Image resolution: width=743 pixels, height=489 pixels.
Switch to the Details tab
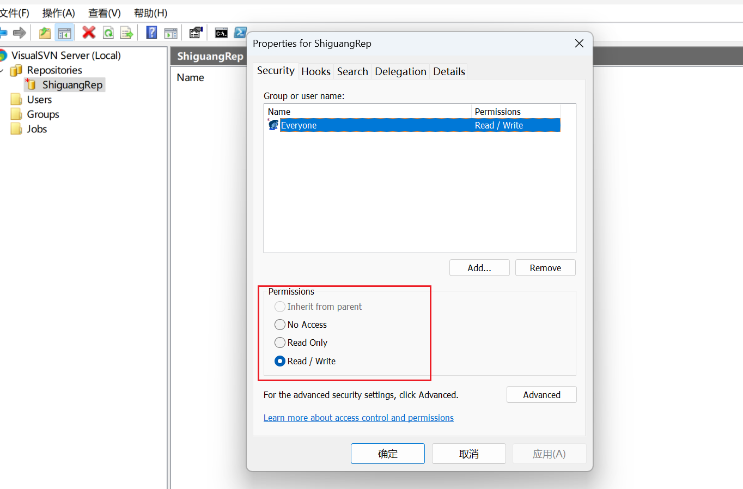[449, 71]
